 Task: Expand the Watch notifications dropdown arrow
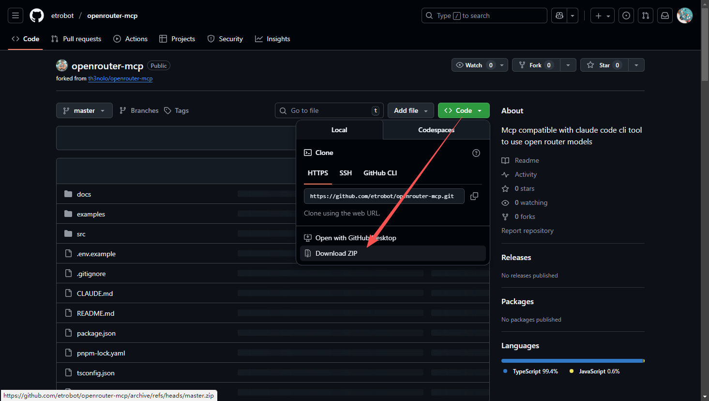[x=502, y=65]
